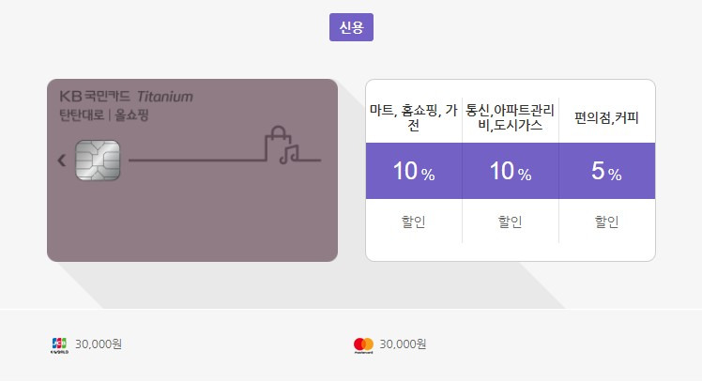Click JCB annual fee 30,000원 text
702x382 pixels.
click(x=99, y=344)
